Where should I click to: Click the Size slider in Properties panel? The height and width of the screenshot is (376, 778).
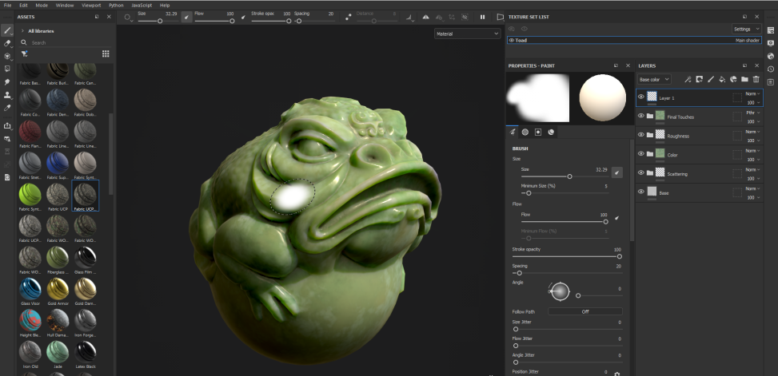pyautogui.click(x=565, y=176)
